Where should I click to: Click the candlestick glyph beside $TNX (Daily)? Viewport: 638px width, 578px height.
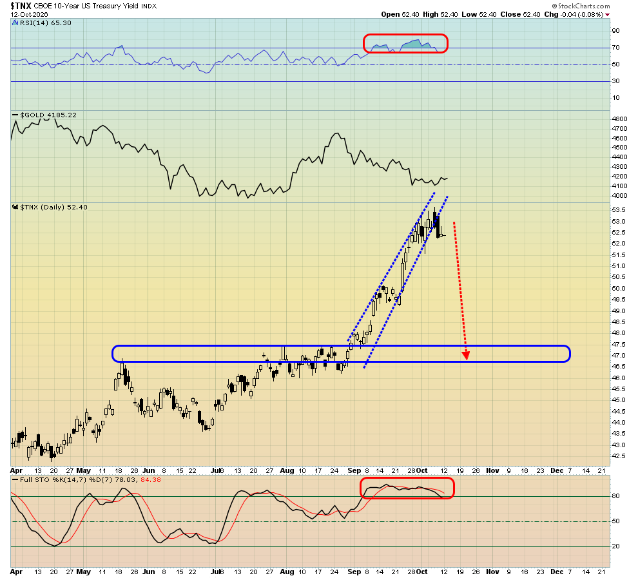pos(15,207)
